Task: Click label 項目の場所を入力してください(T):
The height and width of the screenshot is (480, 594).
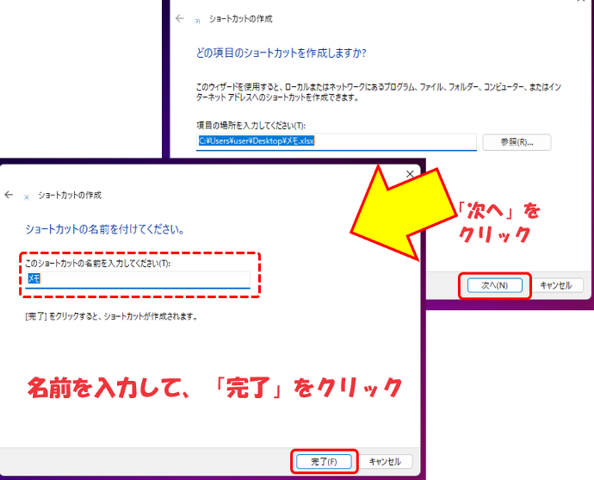Action: (251, 126)
